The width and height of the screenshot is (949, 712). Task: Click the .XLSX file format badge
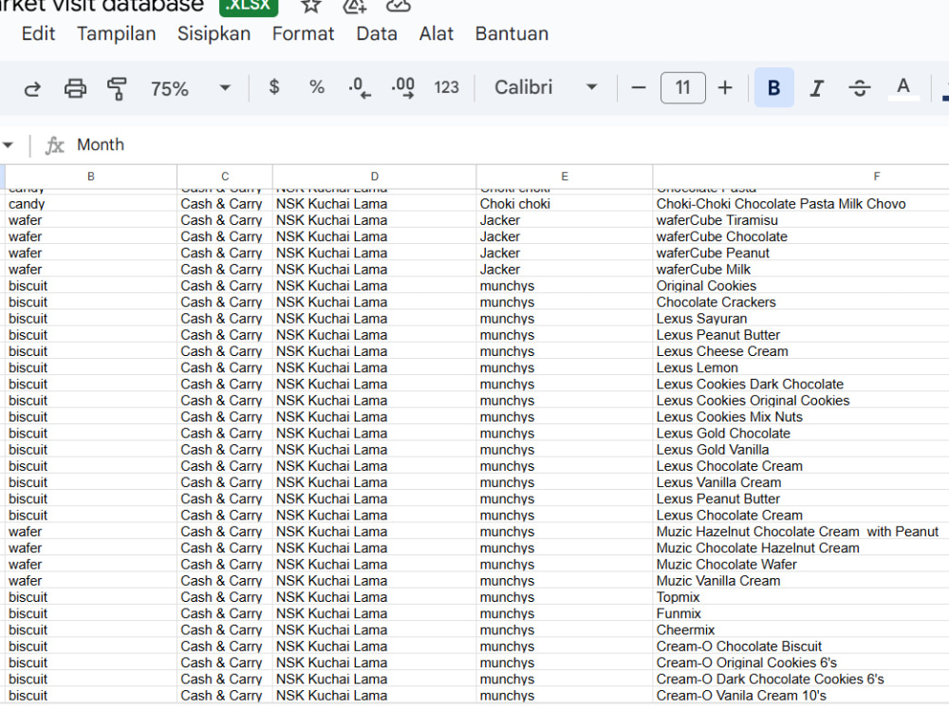[249, 6]
